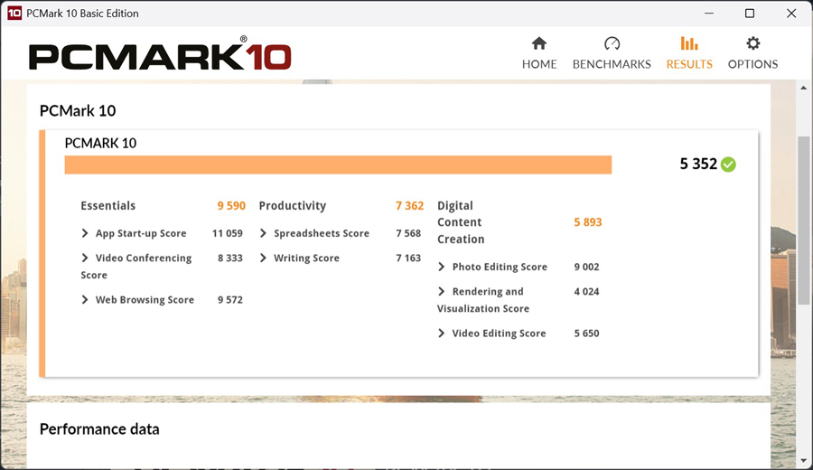Expand the Spreadsheets Score chevron
Screen dimensions: 813x470
pyautogui.click(x=264, y=233)
